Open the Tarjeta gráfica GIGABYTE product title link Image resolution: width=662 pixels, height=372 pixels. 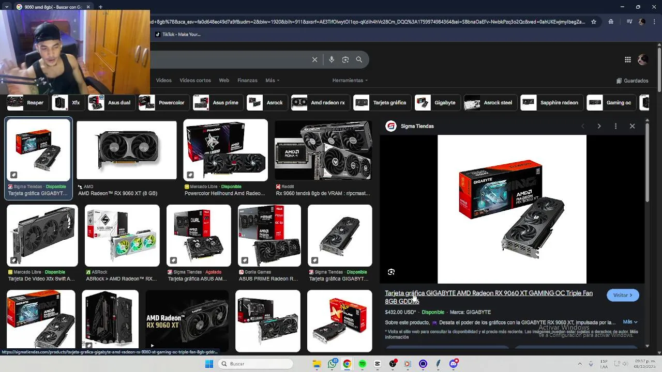click(489, 297)
